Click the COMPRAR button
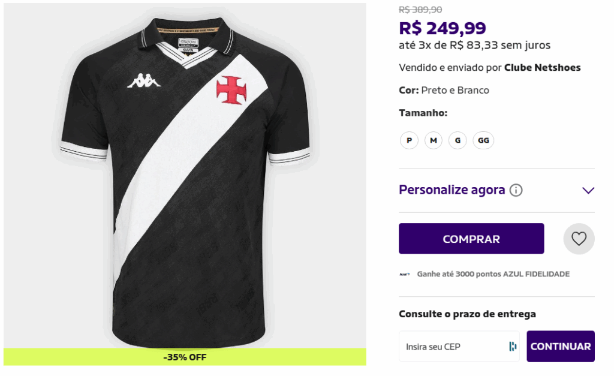The image size is (614, 376). 471,238
